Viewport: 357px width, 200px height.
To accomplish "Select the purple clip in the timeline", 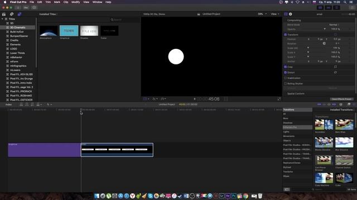I will pyautogui.click(x=44, y=150).
